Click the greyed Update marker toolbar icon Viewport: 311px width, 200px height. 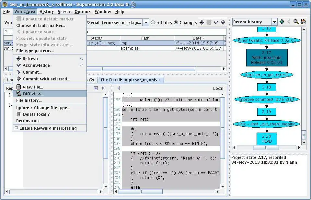point(209,22)
